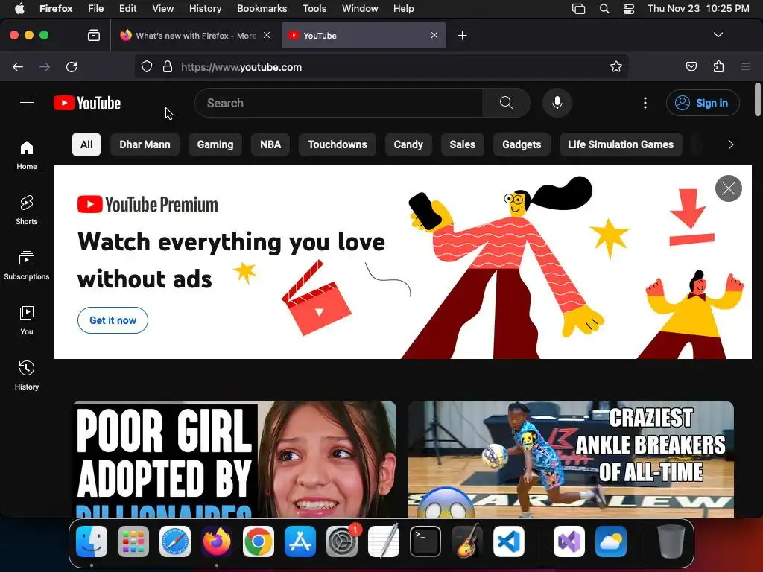This screenshot has width=763, height=572.
Task: Open Poor Girl Adopted video thumbnail
Action: [x=235, y=459]
